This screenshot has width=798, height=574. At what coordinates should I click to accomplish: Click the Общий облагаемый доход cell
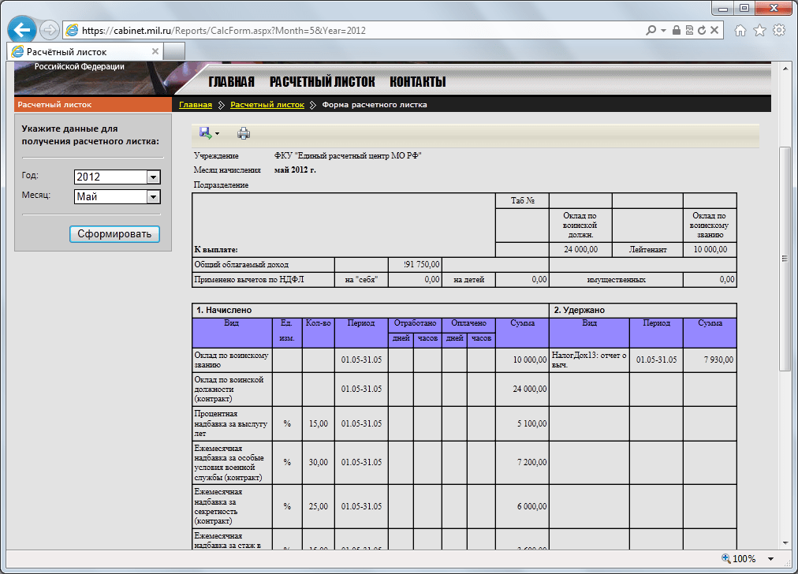pyautogui.click(x=263, y=265)
